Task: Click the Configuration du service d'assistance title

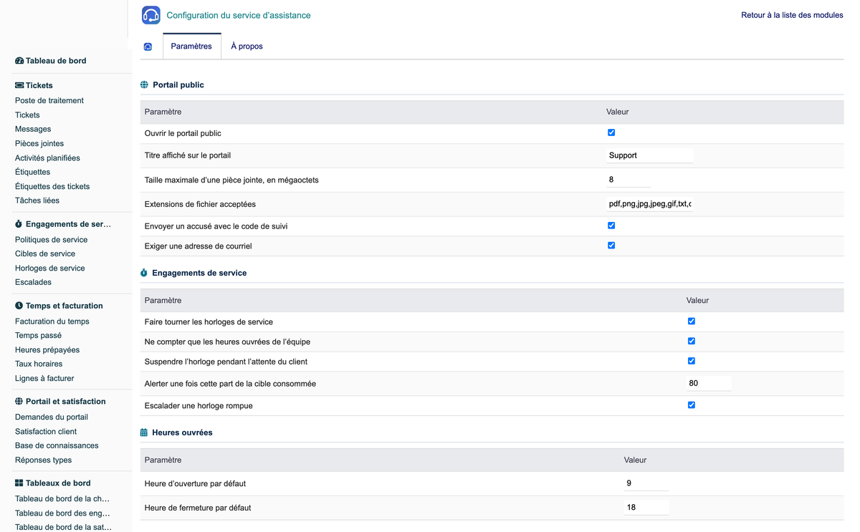Action: 239,15
